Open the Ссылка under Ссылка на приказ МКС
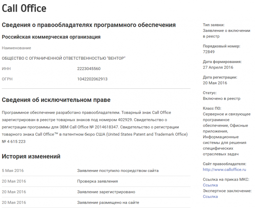Viewport: 255px width, 208px height. tap(210, 185)
